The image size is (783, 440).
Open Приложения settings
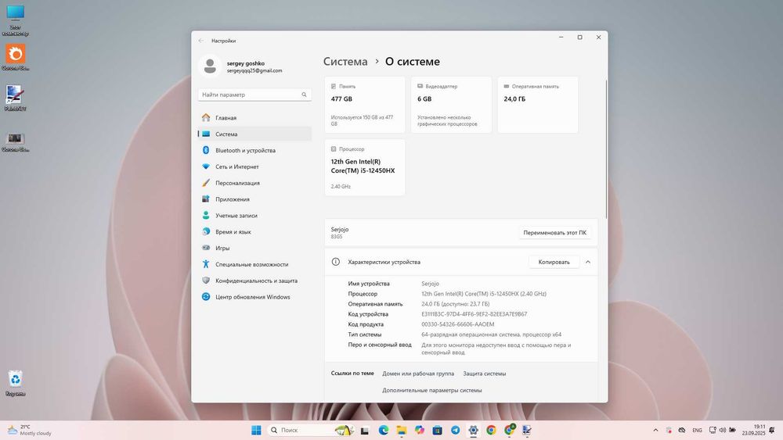[254, 199]
